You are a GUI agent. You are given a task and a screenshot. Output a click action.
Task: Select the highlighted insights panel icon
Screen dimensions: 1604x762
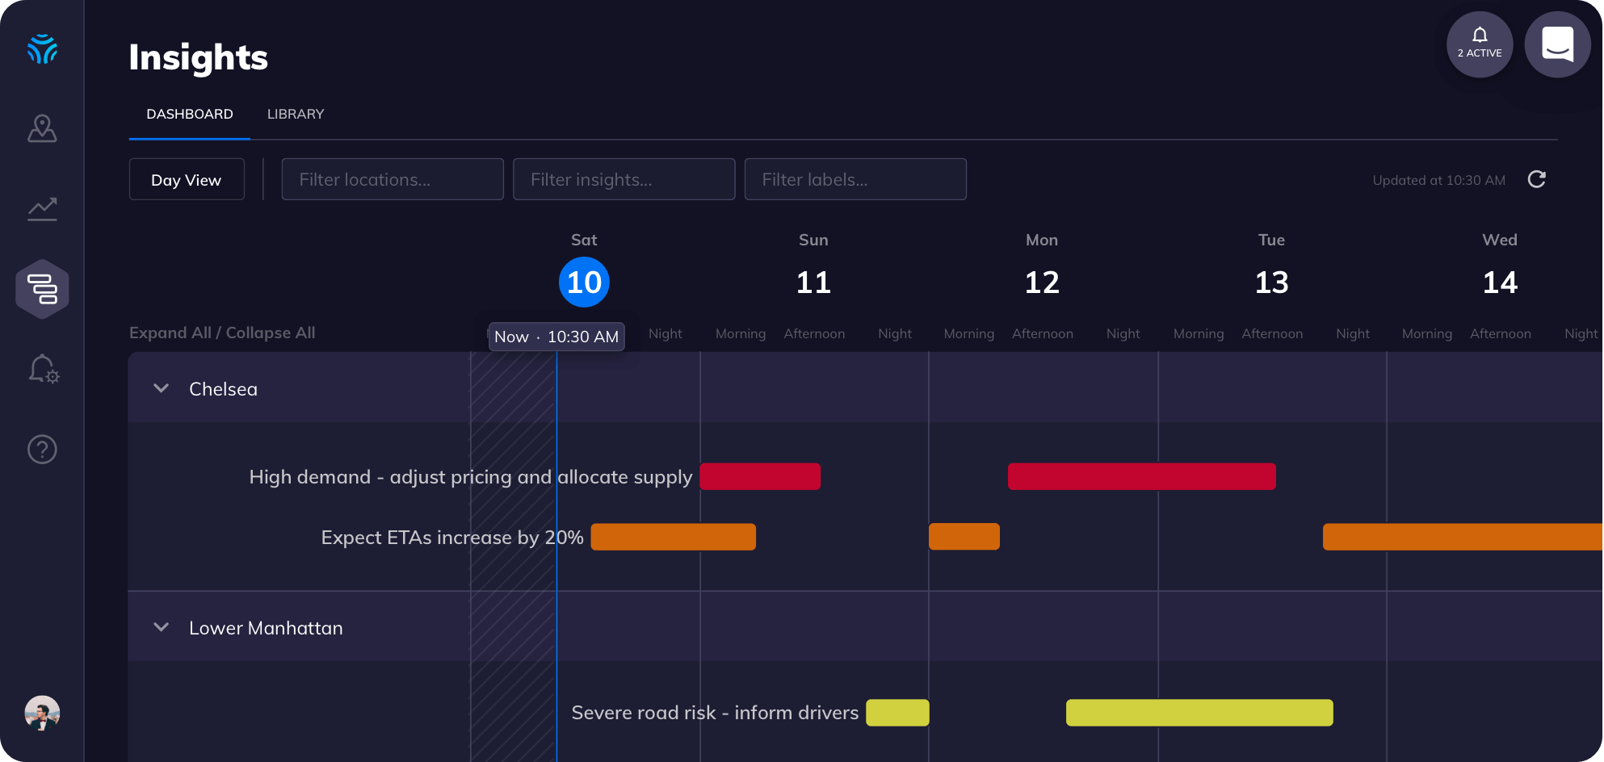click(42, 288)
